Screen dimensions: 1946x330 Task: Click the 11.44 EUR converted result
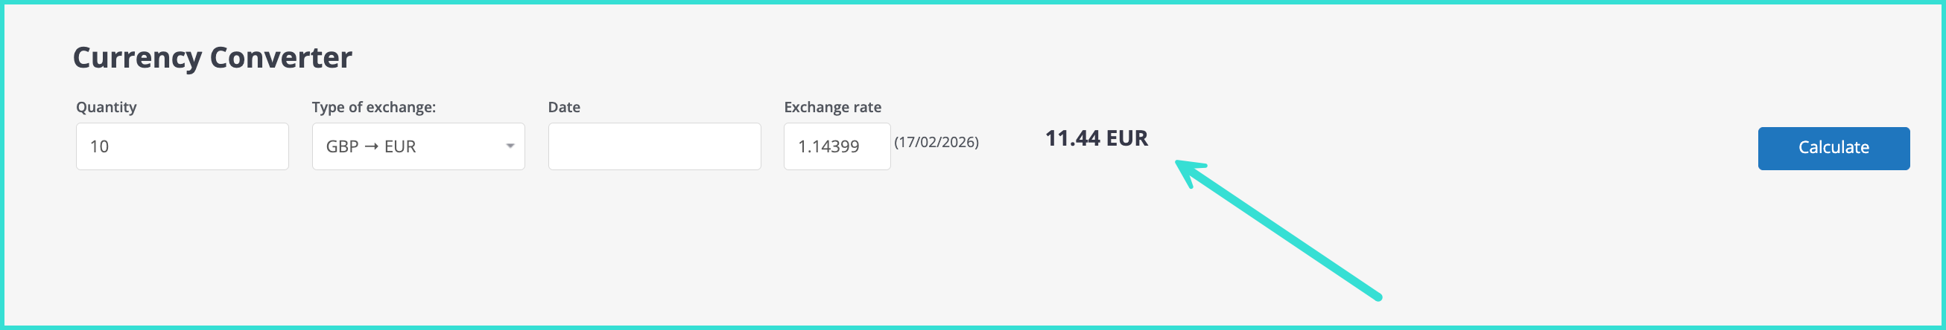[1096, 139]
